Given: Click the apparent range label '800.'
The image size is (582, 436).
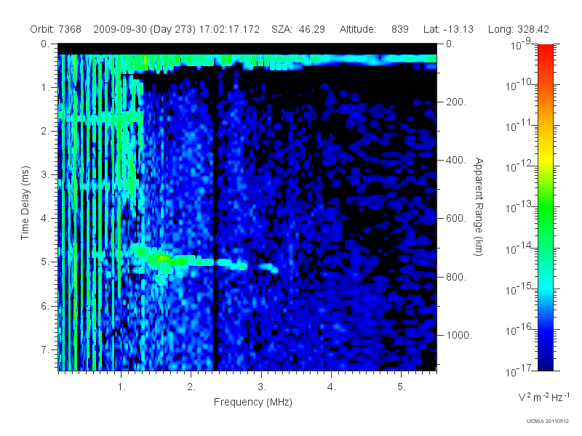Looking at the screenshot, I should (x=456, y=277).
